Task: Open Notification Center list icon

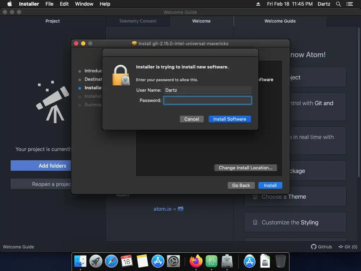Action: point(349,4)
